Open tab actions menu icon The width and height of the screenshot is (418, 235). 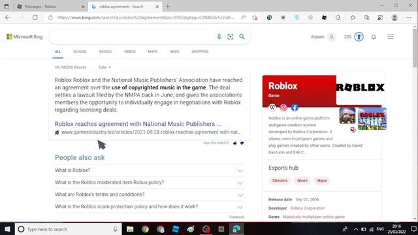pyautogui.click(x=7, y=7)
